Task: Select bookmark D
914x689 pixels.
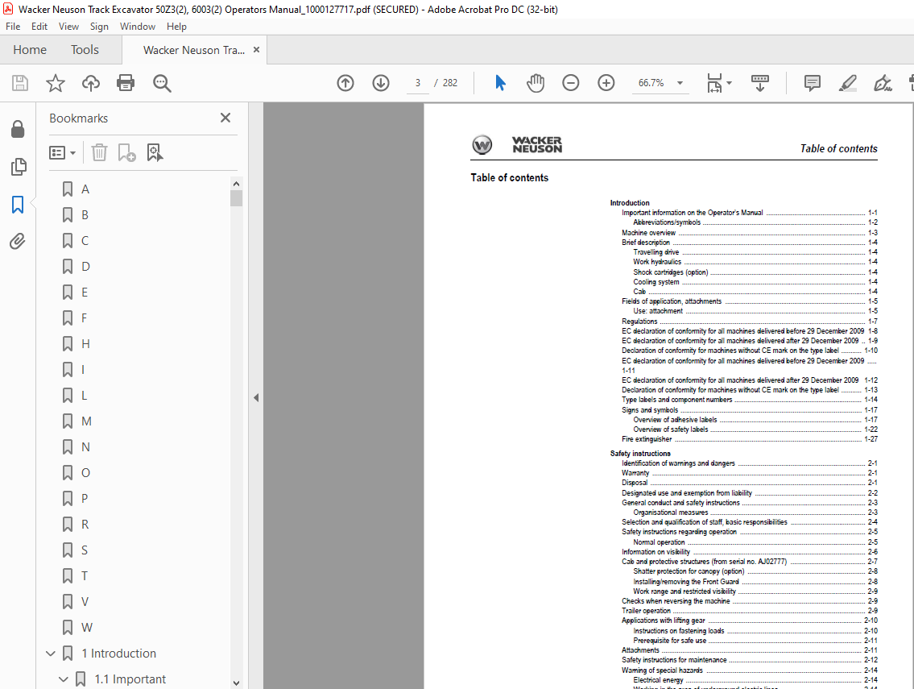Action: click(x=85, y=267)
